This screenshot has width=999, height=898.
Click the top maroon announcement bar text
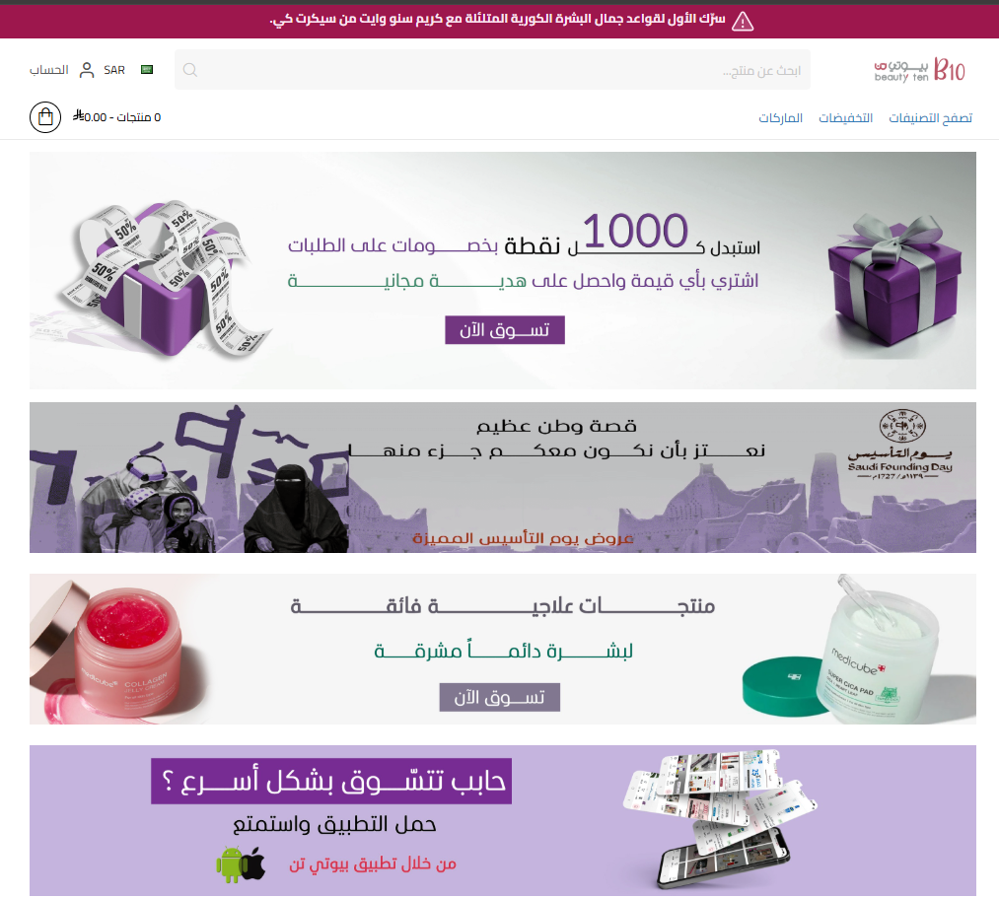(x=497, y=20)
